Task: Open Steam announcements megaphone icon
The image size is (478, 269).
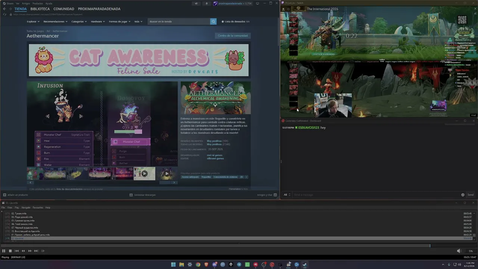Action: (x=196, y=3)
